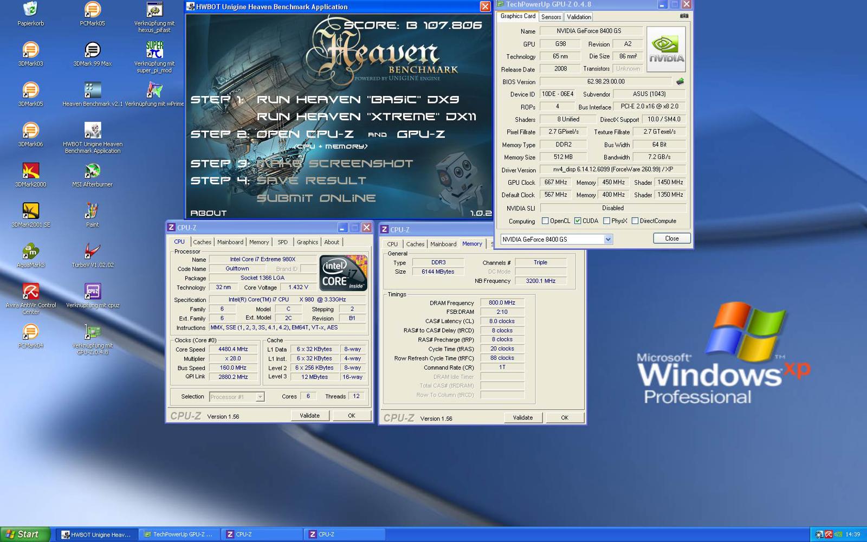
Task: Click the Close button in GPU-Z
Action: point(672,238)
